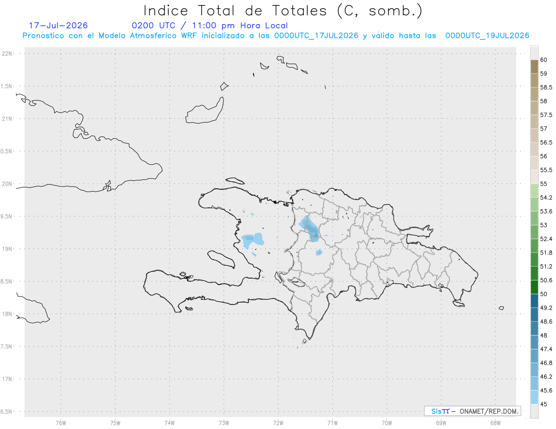Click the colorbar label '53.6'

(x=546, y=211)
